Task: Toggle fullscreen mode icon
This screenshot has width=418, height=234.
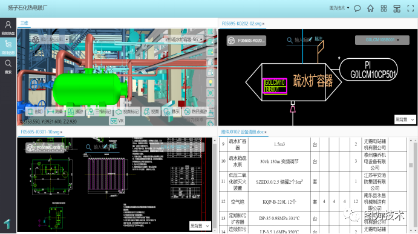Action: click(x=411, y=8)
